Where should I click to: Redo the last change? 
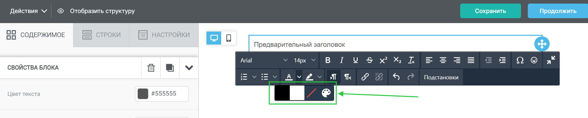click(x=411, y=77)
